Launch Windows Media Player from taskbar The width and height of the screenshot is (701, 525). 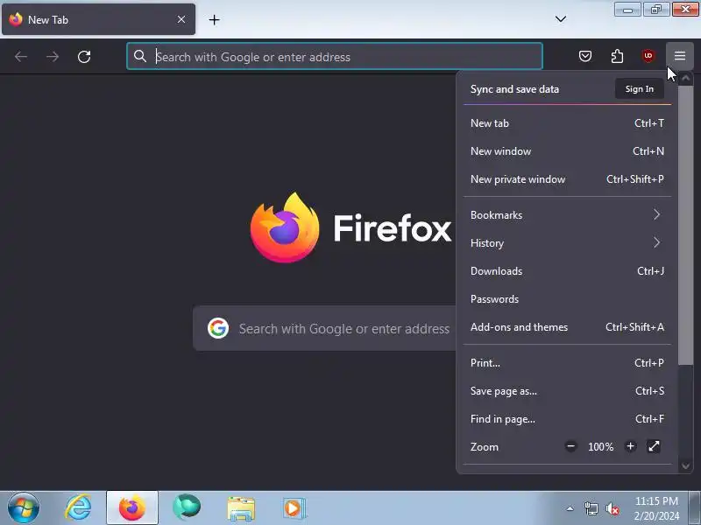point(294,508)
